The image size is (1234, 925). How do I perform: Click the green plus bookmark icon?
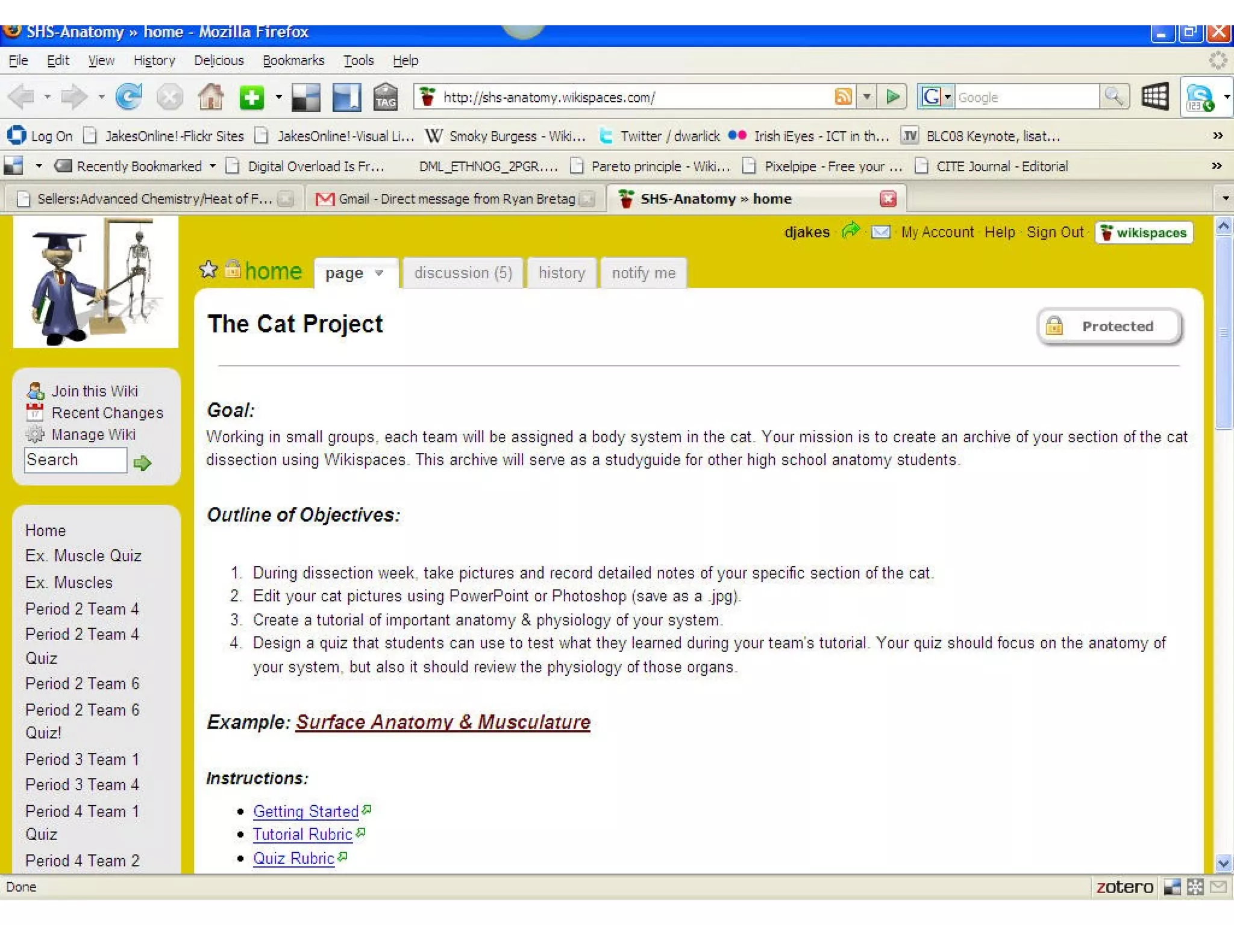pos(251,97)
